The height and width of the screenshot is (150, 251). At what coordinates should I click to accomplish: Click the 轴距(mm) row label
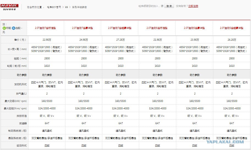tap(20, 59)
